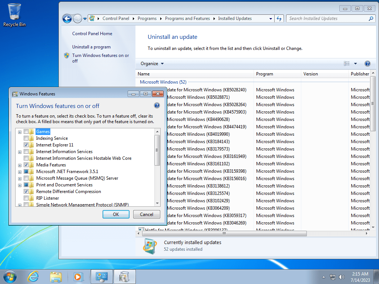Click the updates list horizontal scrollbar thumb
The width and height of the screenshot is (379, 284).
click(x=224, y=234)
